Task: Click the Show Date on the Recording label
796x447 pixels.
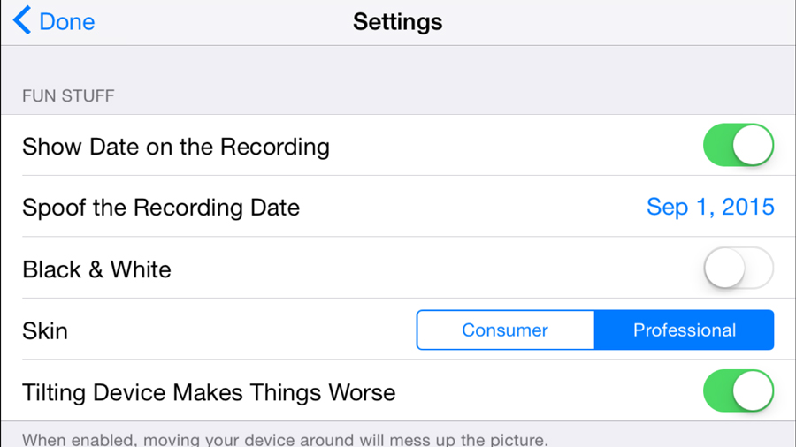Action: 175,147
